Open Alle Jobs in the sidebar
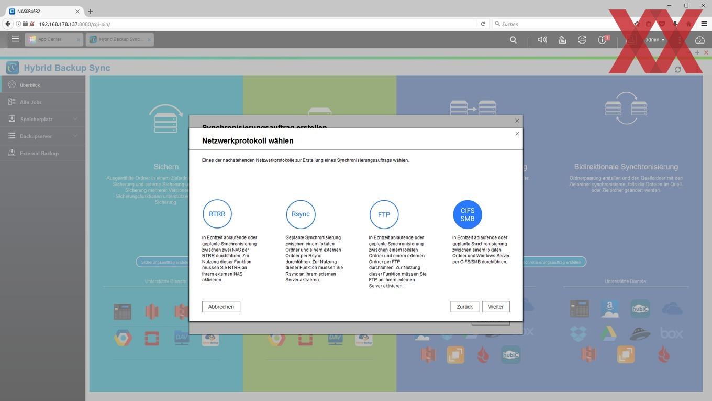712x401 pixels. point(42,102)
